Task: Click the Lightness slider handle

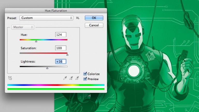Action: point(47,68)
